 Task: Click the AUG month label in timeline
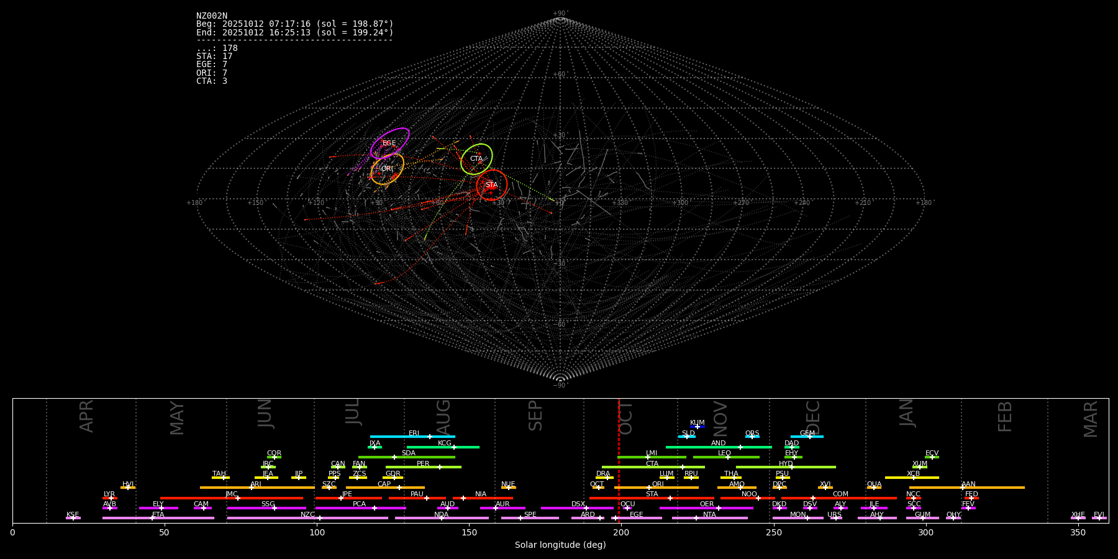(443, 416)
